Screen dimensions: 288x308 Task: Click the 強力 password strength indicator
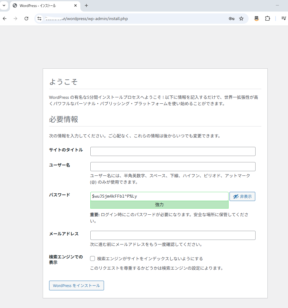point(159,205)
